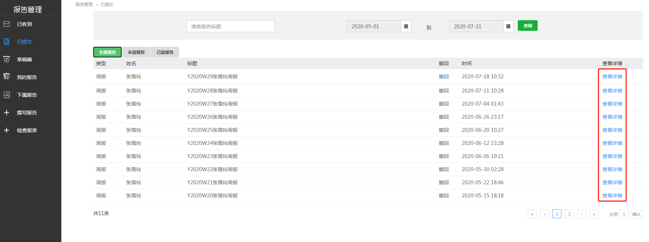
Task: View details of Y2020W29张雪玲周报
Action: pyautogui.click(x=612, y=77)
